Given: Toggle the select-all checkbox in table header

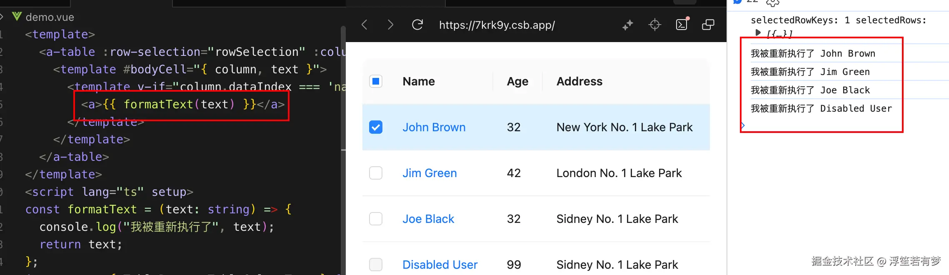Looking at the screenshot, I should tap(376, 81).
